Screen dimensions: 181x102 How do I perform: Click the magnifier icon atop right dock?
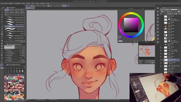pos(158,8)
